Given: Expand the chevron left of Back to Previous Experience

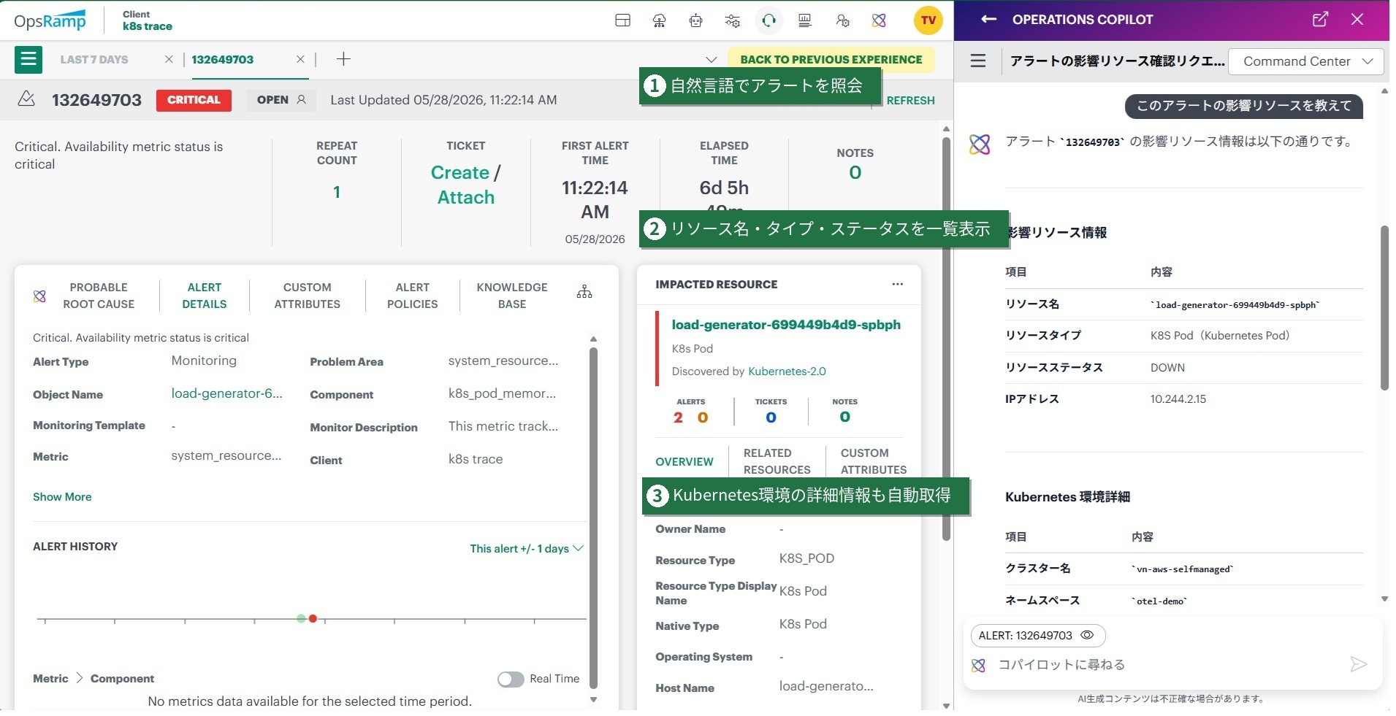Looking at the screenshot, I should tap(711, 60).
